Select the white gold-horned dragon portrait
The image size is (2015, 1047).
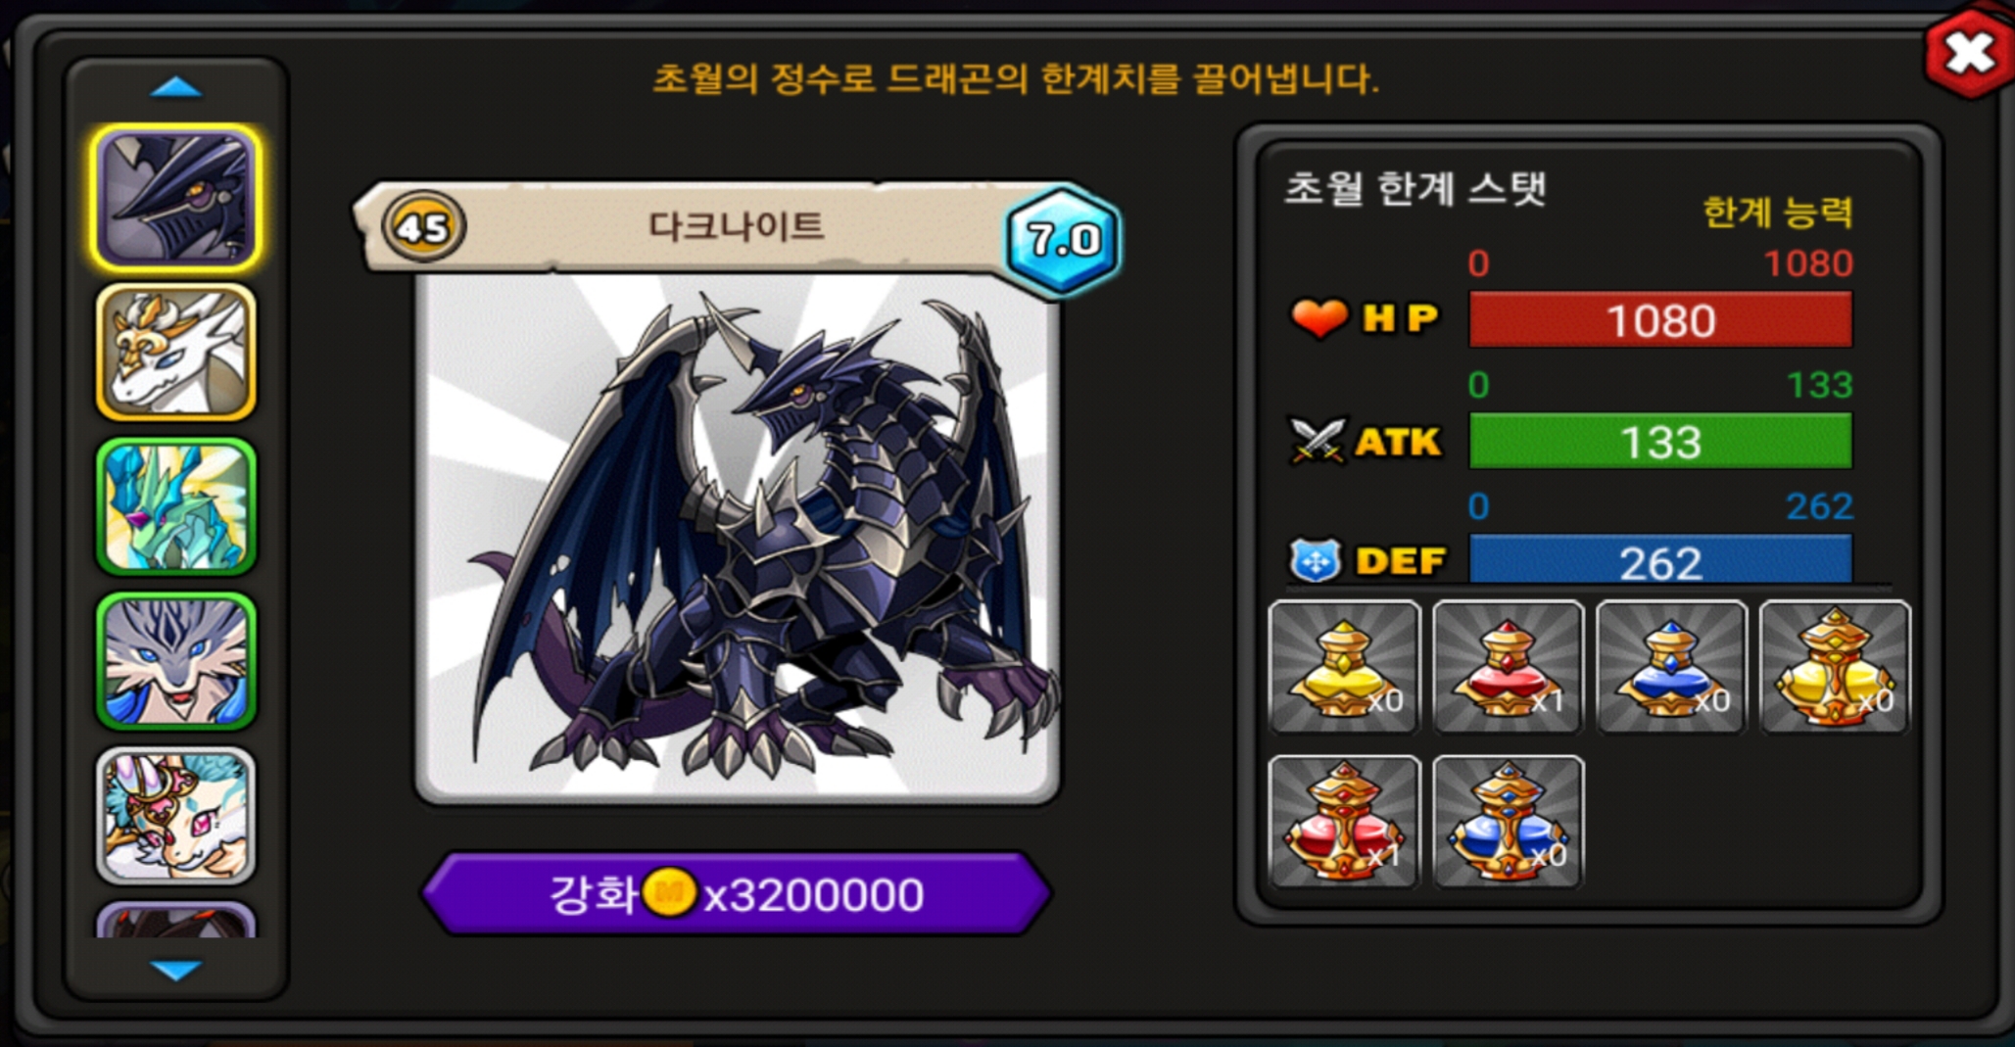click(176, 353)
